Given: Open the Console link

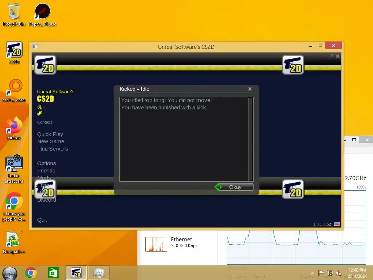Looking at the screenshot, I should [x=45, y=122].
